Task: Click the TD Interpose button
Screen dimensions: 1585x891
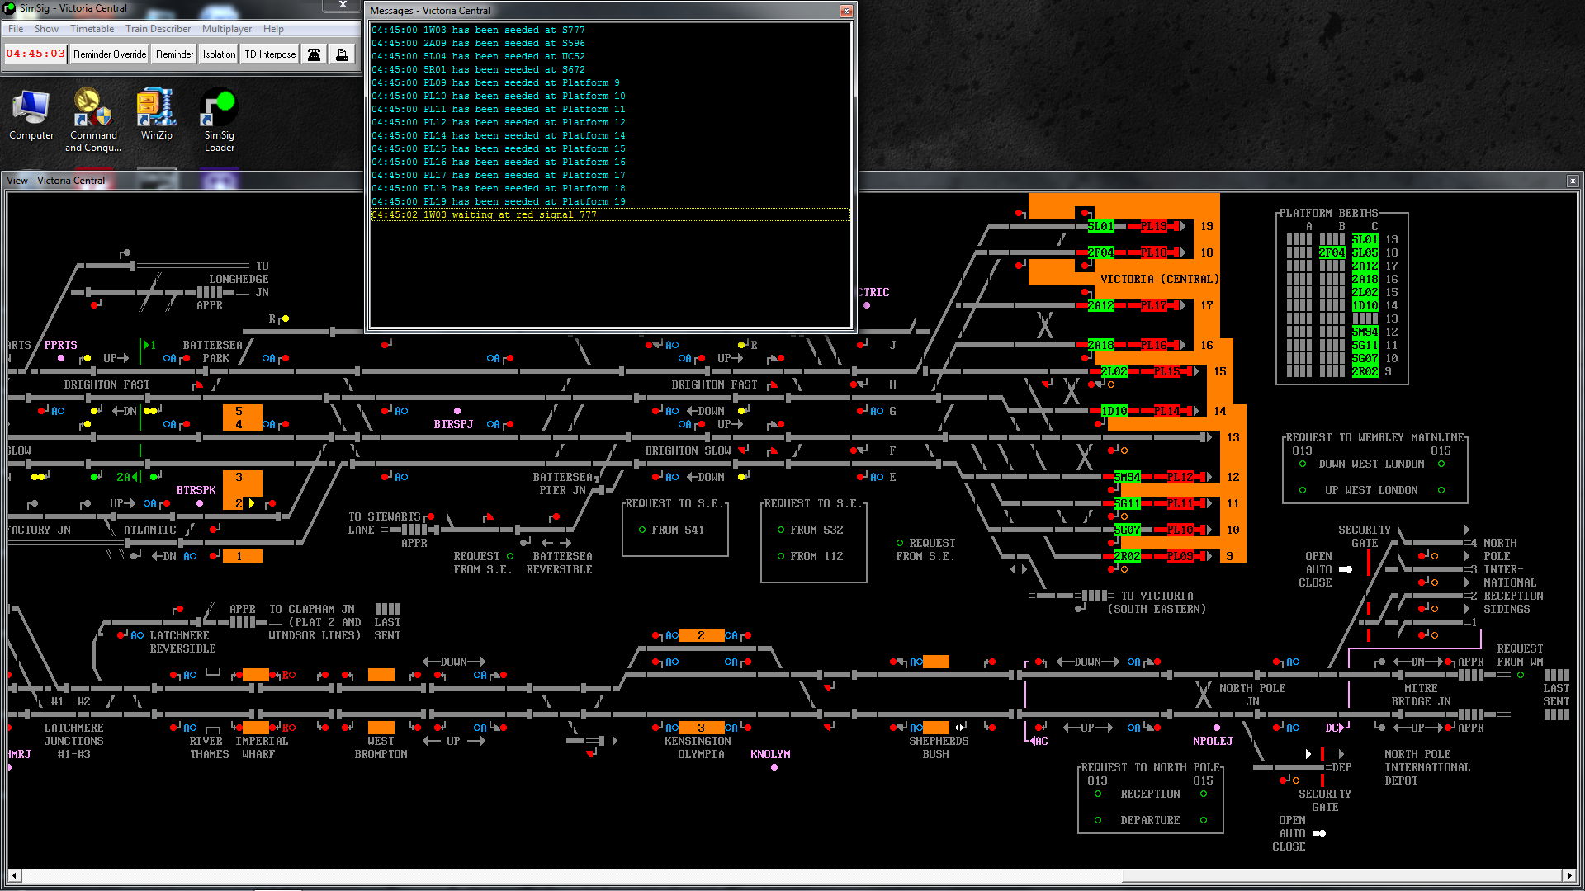Action: click(x=270, y=54)
